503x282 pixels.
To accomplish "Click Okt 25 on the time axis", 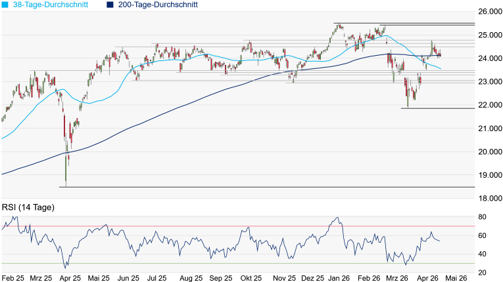I will (x=249, y=277).
